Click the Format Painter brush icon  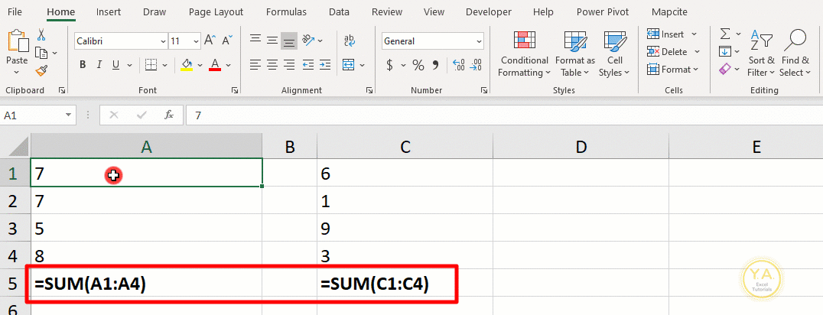[x=41, y=70]
